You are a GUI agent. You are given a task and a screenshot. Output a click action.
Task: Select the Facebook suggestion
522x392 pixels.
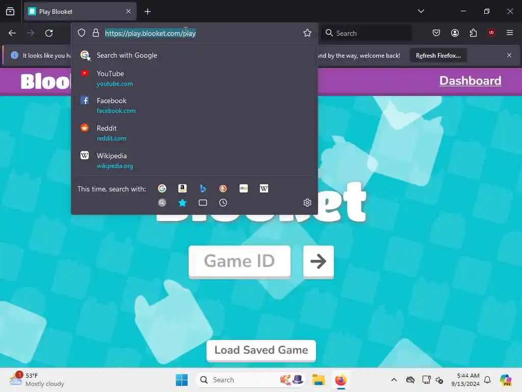coord(194,105)
